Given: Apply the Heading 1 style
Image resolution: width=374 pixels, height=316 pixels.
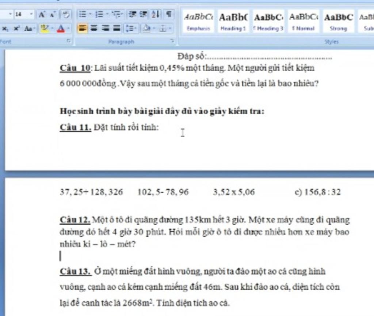Looking at the screenshot, I should 233,22.
